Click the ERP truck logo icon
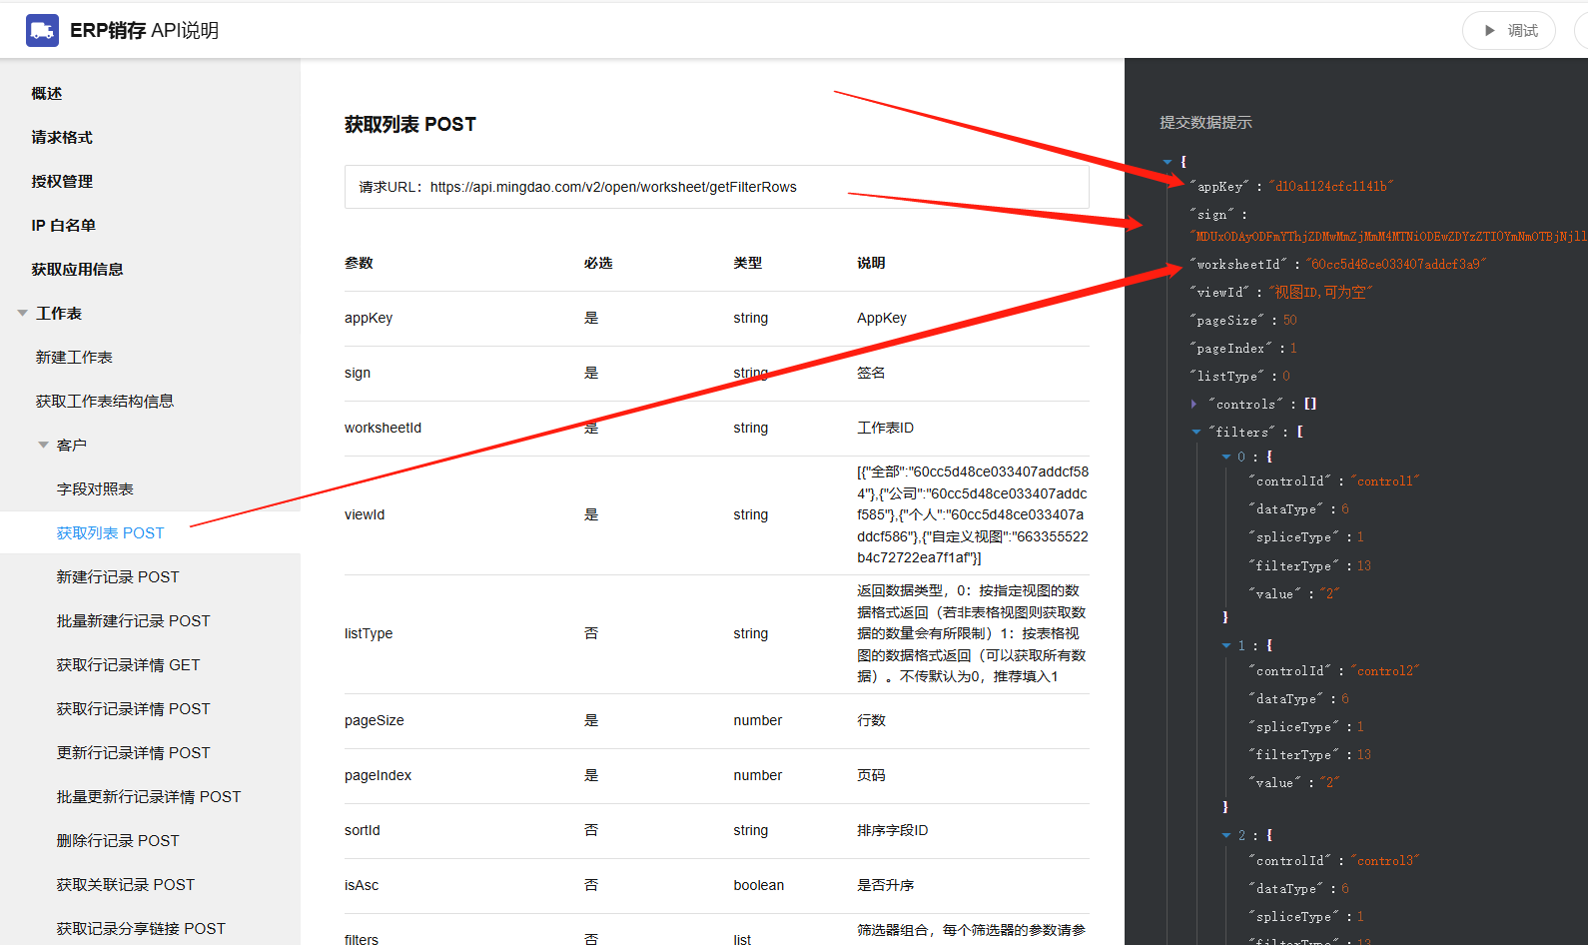The image size is (1588, 945). tap(42, 31)
